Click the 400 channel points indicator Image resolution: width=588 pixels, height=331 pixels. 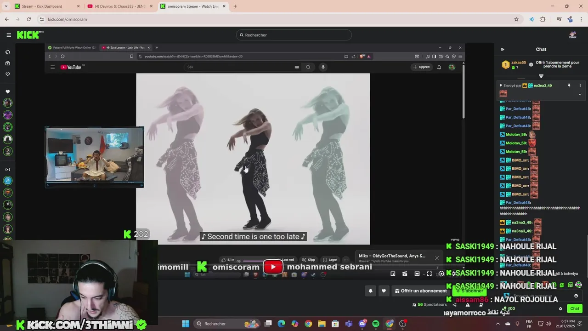(x=509, y=308)
